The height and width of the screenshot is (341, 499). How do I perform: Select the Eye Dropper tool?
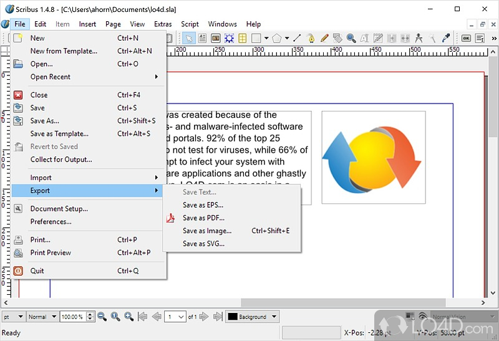(446, 38)
